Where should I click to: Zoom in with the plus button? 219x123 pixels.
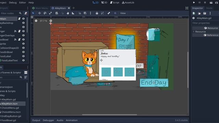coord(51,21)
